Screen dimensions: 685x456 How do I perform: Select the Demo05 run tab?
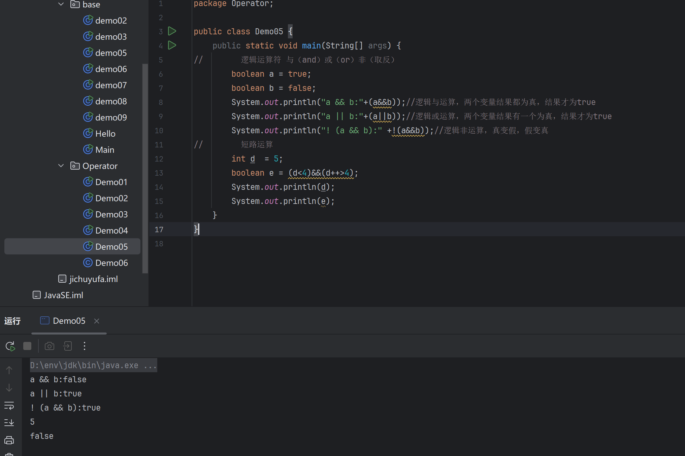click(x=69, y=321)
